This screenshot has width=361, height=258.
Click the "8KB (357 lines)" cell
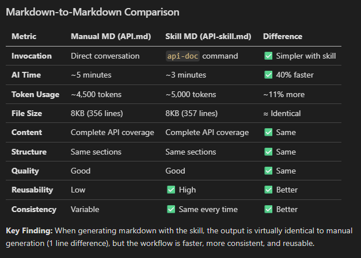[191, 113]
